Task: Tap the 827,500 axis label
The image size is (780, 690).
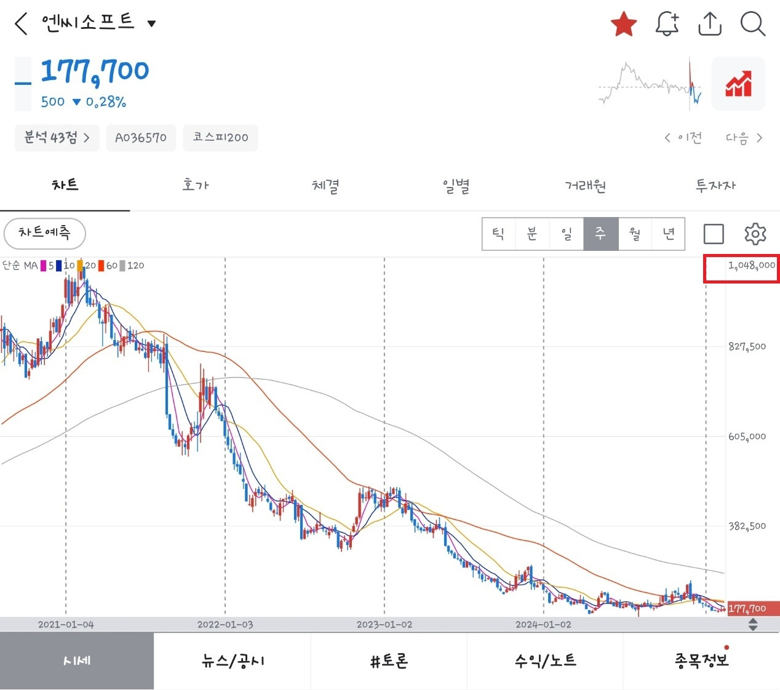Action: [x=747, y=347]
